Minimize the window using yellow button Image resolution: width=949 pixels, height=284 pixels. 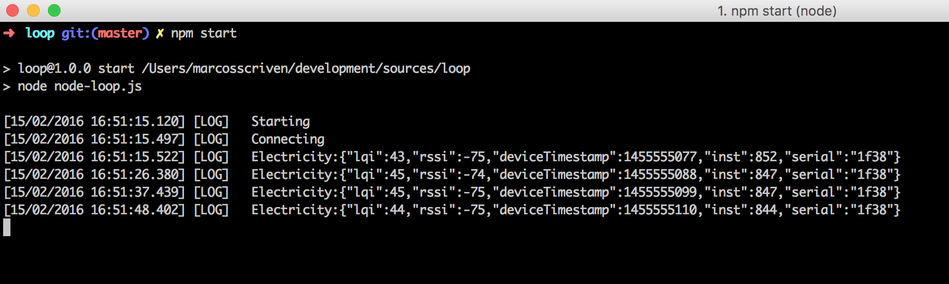33,10
